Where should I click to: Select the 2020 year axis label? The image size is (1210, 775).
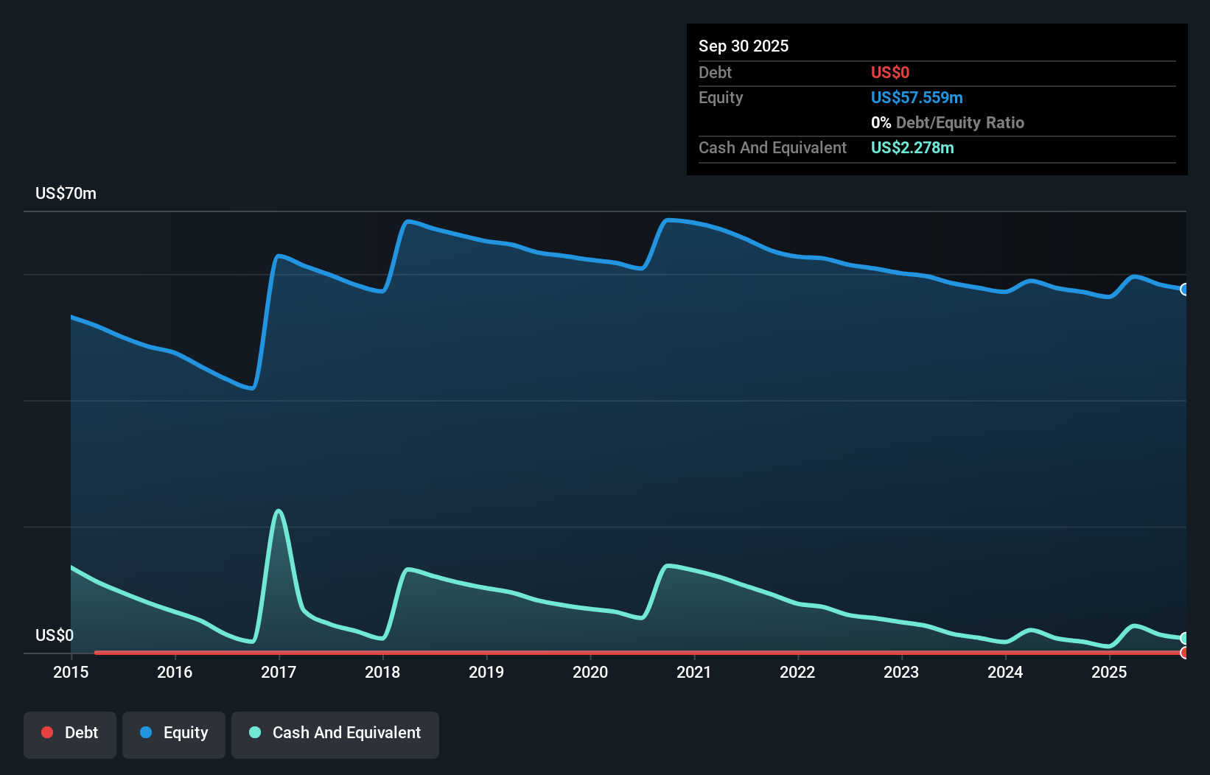590,672
